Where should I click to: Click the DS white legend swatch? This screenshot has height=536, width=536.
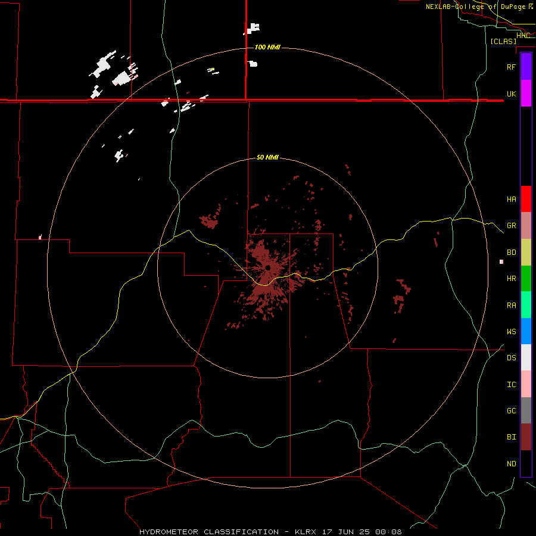click(526, 357)
